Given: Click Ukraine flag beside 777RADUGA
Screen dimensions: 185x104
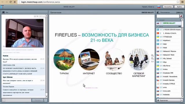Looking at the screenshot, I should [158, 37].
